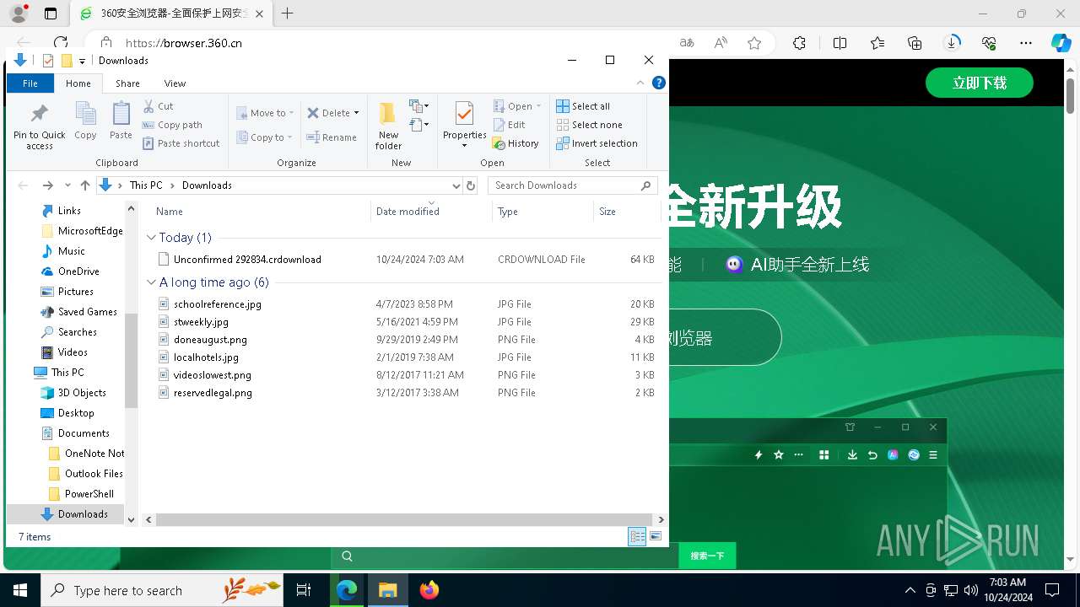
Task: Open Edge Copilot icon
Action: (x=1061, y=43)
